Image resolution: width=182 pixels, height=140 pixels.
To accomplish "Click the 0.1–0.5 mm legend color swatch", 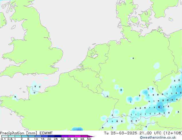I will [x=5, y=136].
